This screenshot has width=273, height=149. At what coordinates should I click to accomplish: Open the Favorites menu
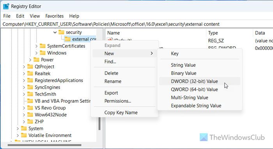[x=54, y=16]
